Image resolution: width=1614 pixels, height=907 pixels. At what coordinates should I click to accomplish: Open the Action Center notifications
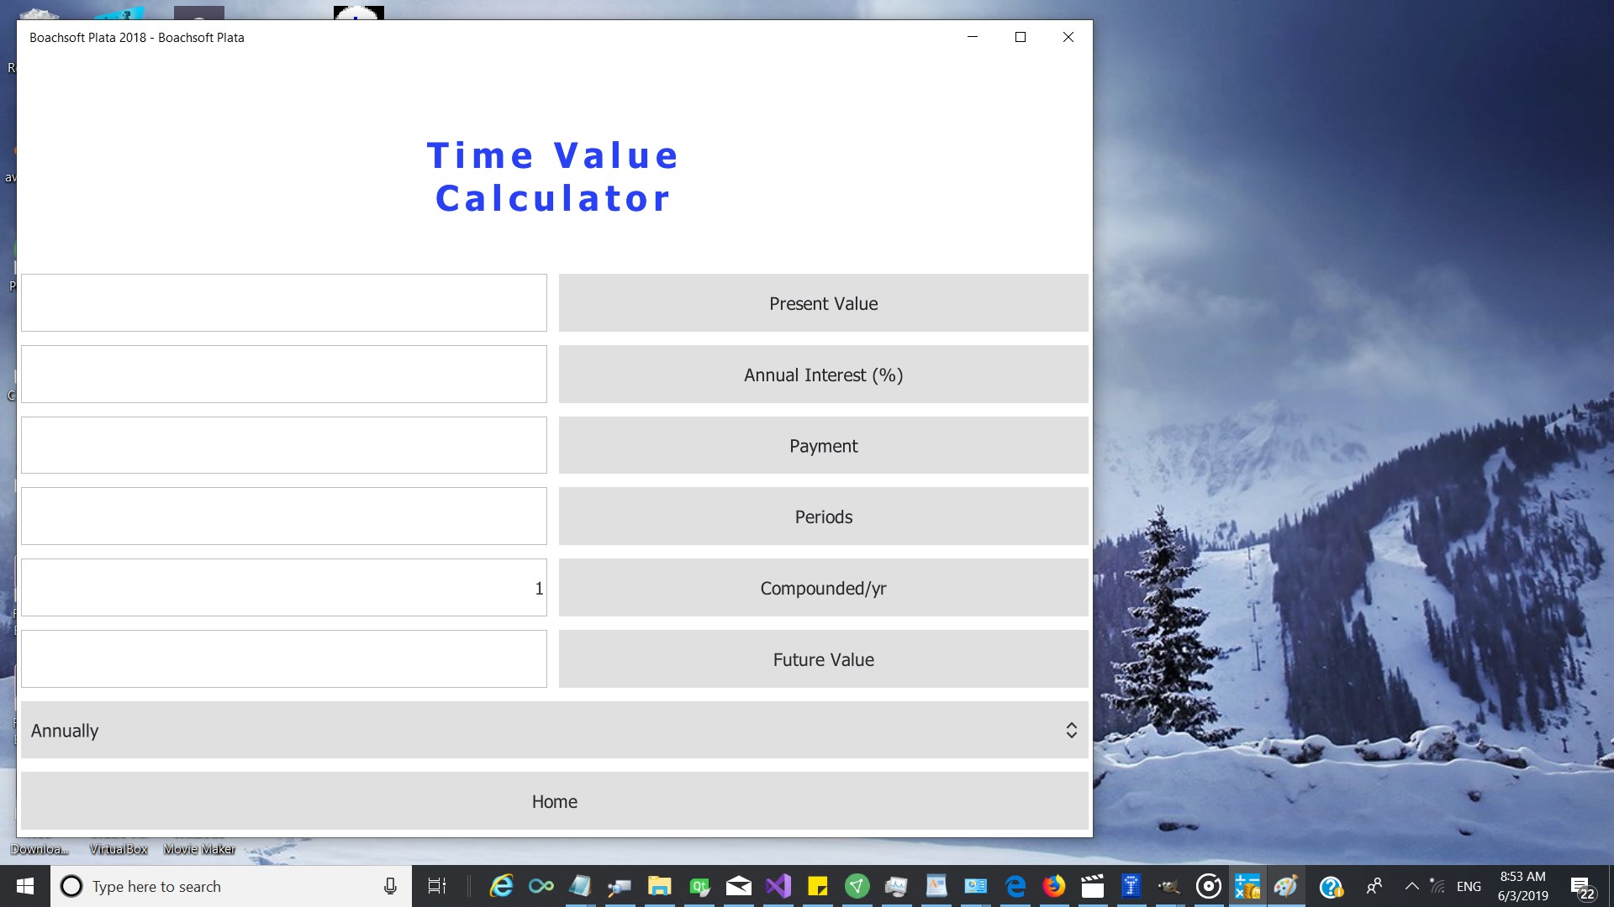1581,887
